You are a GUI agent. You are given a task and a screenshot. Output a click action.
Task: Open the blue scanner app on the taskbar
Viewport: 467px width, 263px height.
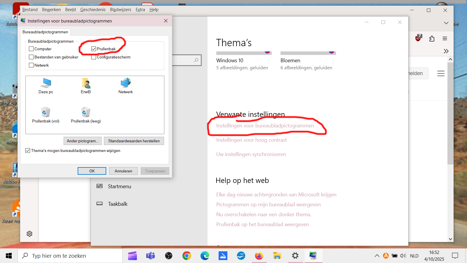pos(223,256)
